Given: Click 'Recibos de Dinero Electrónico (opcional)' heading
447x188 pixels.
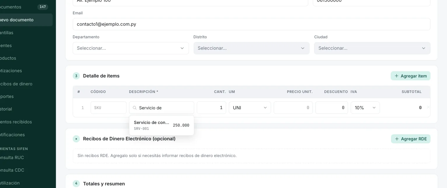Looking at the screenshot, I should tap(129, 139).
